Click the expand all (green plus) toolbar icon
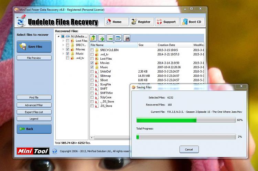 click(x=101, y=38)
